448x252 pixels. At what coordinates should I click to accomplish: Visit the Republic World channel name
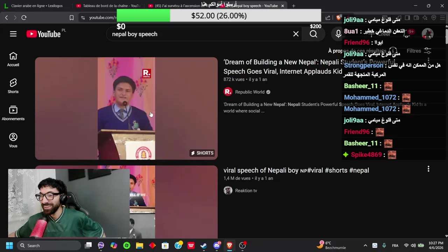click(250, 92)
